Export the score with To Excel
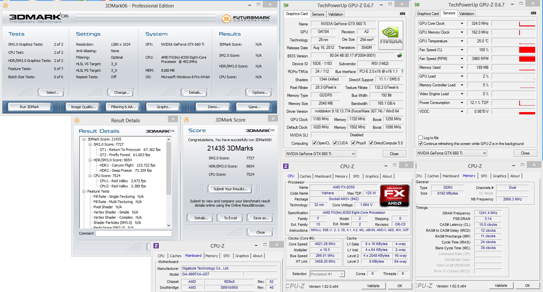543x292 pixels. coord(230,218)
